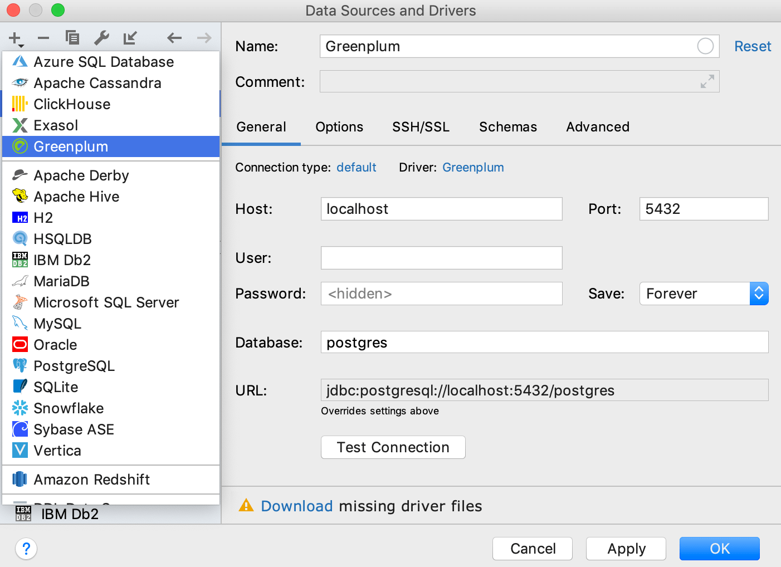Click the Cancel button

click(x=533, y=549)
